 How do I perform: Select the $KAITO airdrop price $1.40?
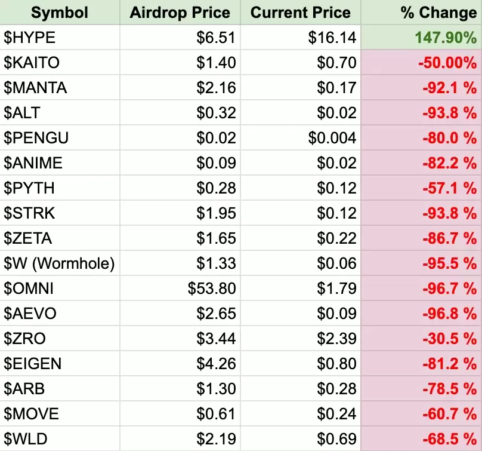(x=180, y=63)
